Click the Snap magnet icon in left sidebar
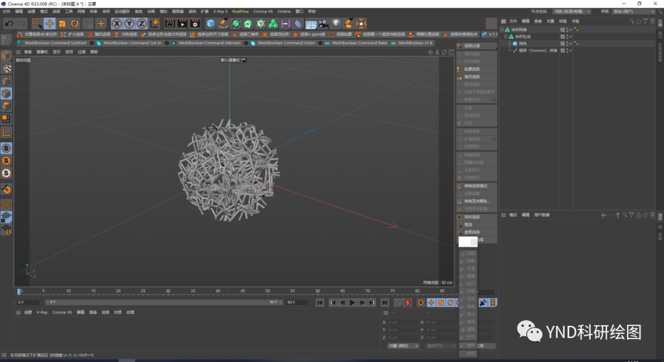The image size is (664, 362). pyautogui.click(x=6, y=189)
